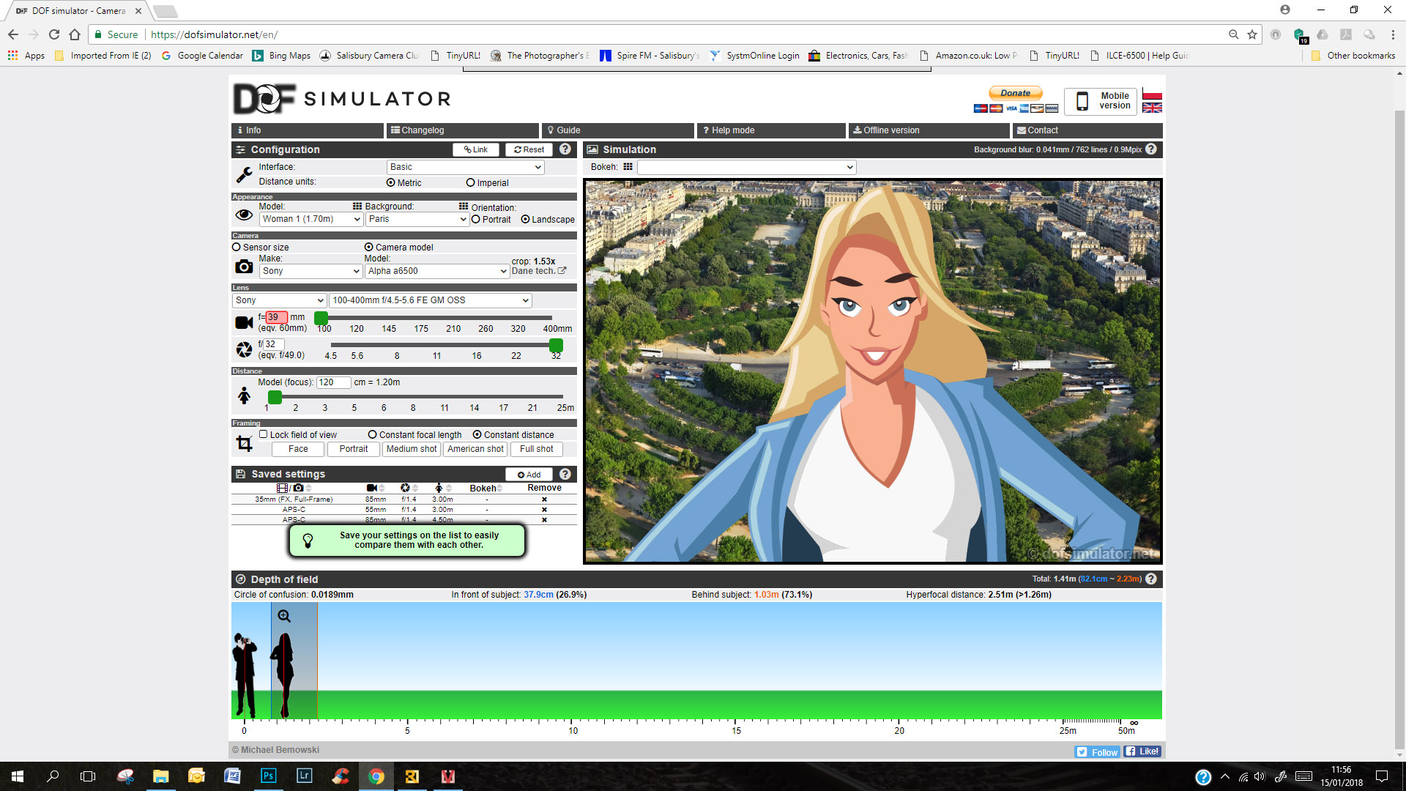
Task: Sort saved settings by sensor column
Action: (294, 488)
